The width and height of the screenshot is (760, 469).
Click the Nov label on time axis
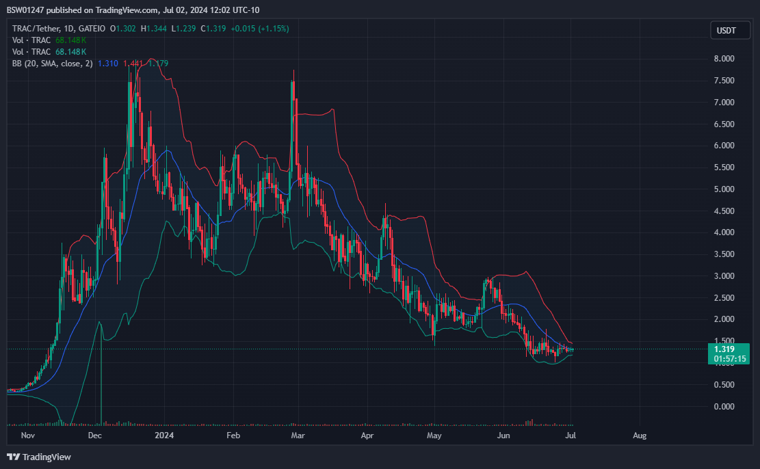tap(27, 435)
